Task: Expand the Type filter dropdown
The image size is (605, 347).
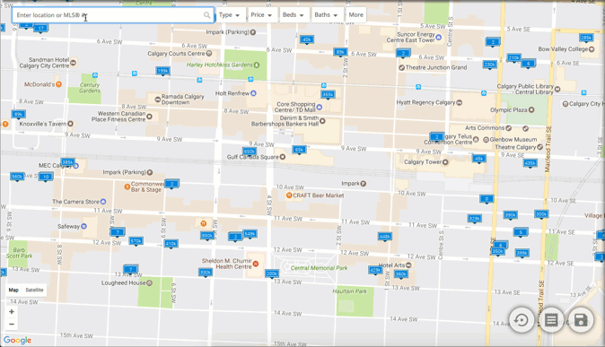Action: [x=231, y=15]
